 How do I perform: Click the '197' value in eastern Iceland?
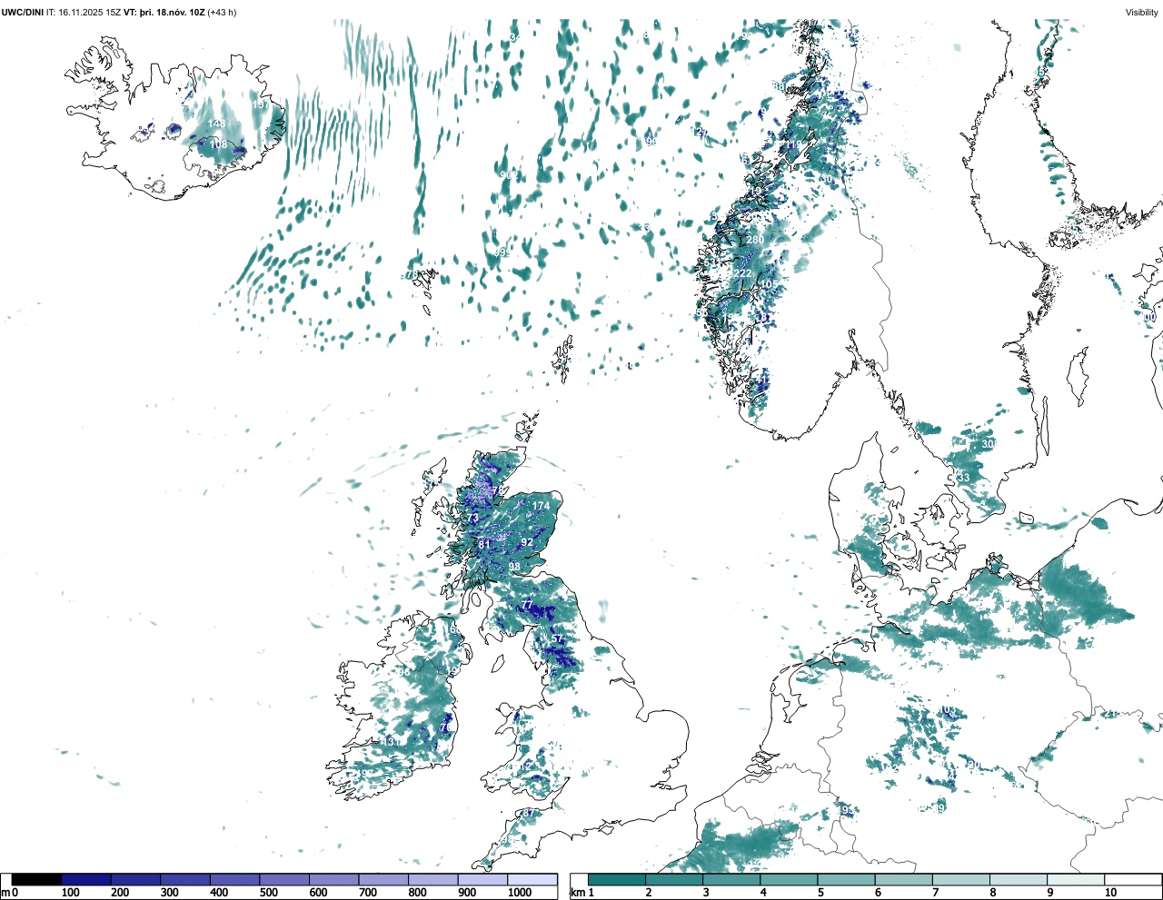tap(261, 105)
